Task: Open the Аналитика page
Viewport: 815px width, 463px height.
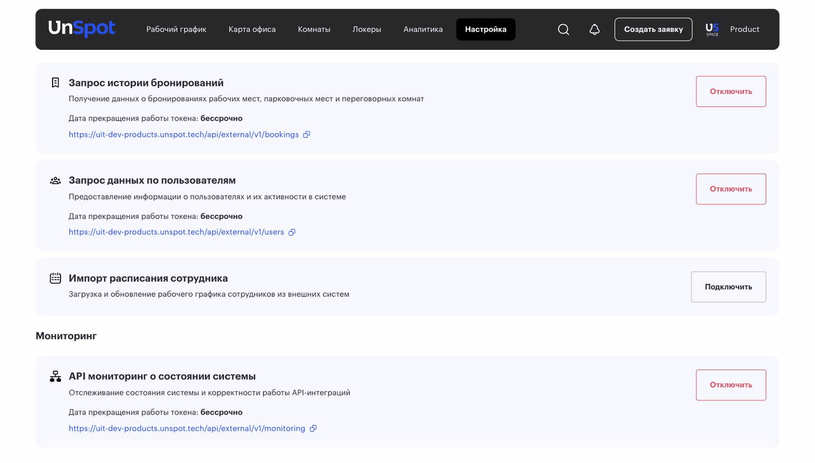Action: 423,30
